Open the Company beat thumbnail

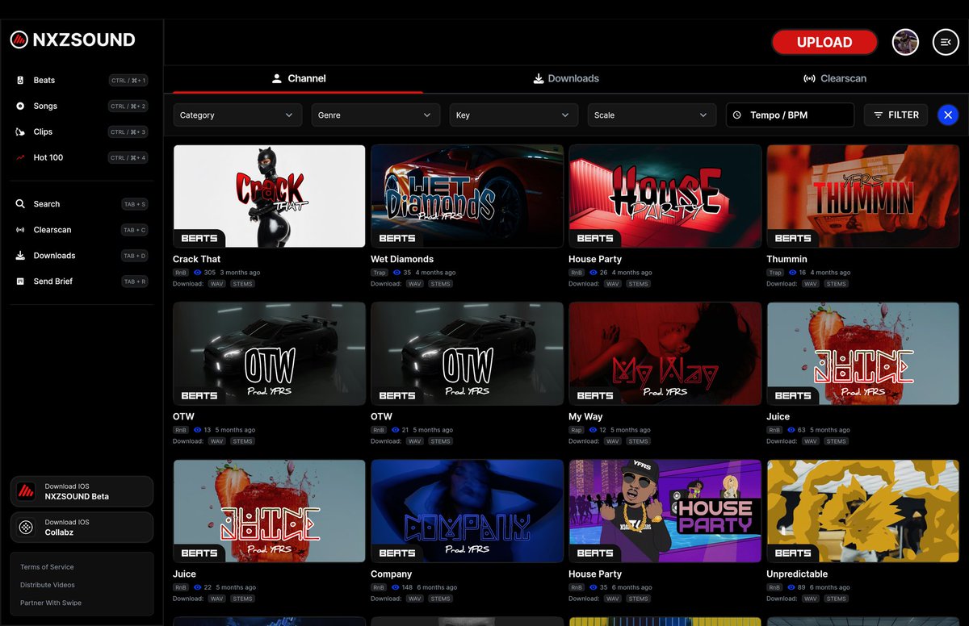[468, 511]
